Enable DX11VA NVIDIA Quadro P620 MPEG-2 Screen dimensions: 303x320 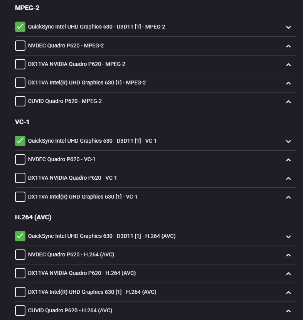[20, 64]
